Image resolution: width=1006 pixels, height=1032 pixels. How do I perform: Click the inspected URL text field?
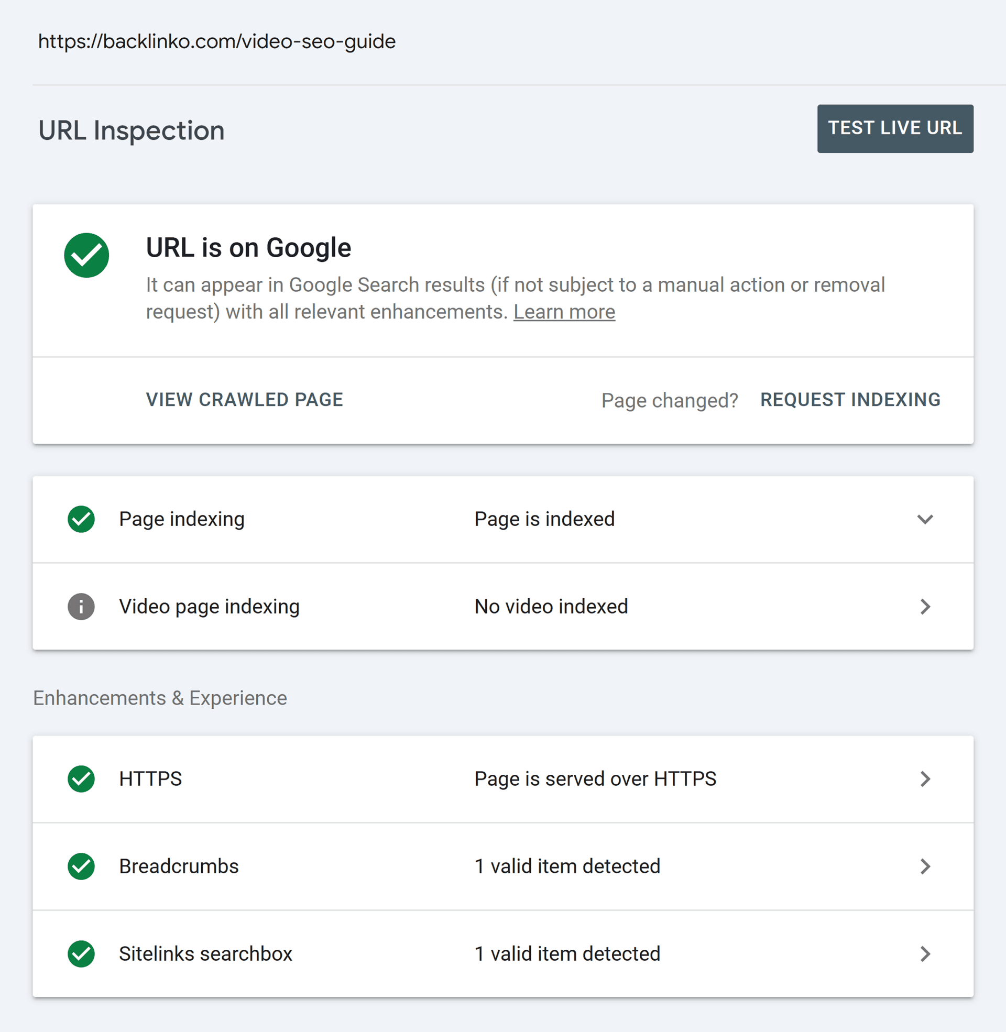(x=216, y=42)
